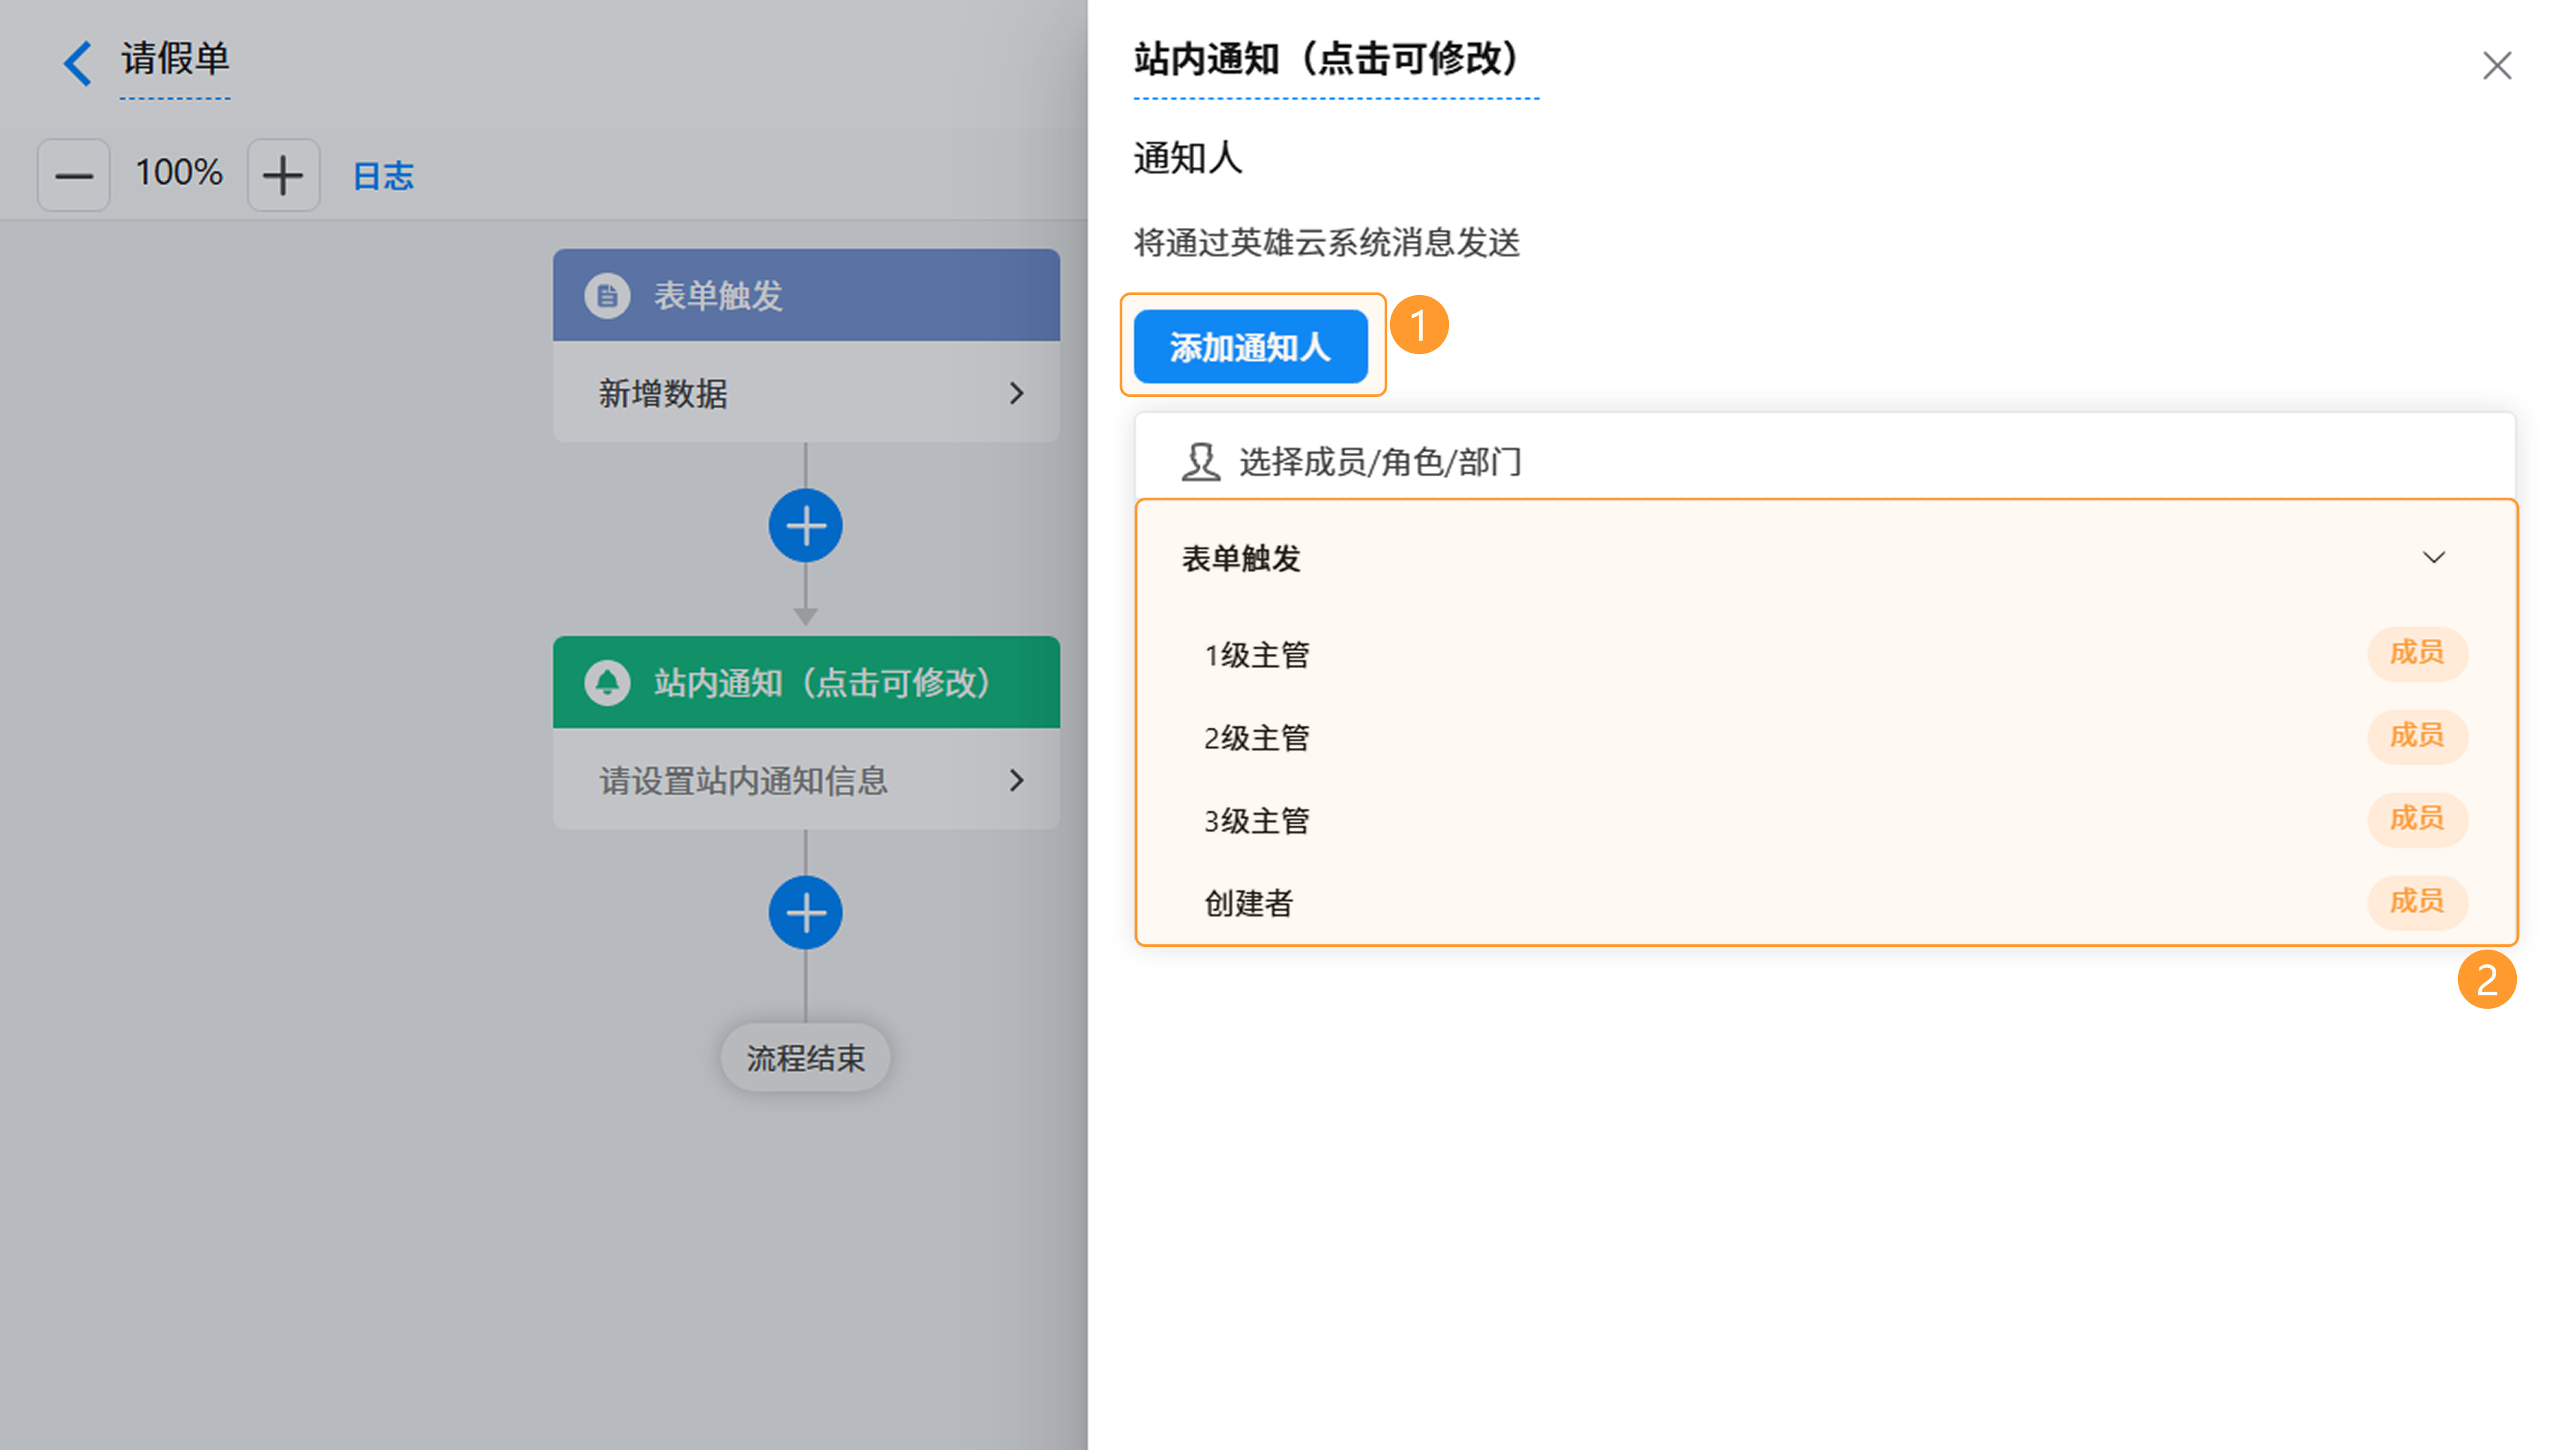This screenshot has width=2576, height=1450.
Task: Select 1级主管 from the list
Action: coord(1825,654)
